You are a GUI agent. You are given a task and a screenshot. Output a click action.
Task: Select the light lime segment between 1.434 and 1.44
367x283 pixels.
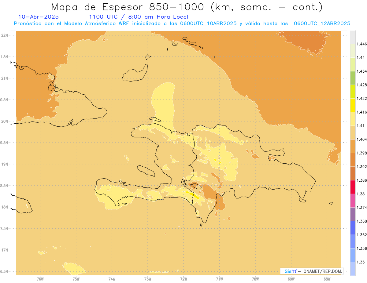pyautogui.click(x=353, y=64)
